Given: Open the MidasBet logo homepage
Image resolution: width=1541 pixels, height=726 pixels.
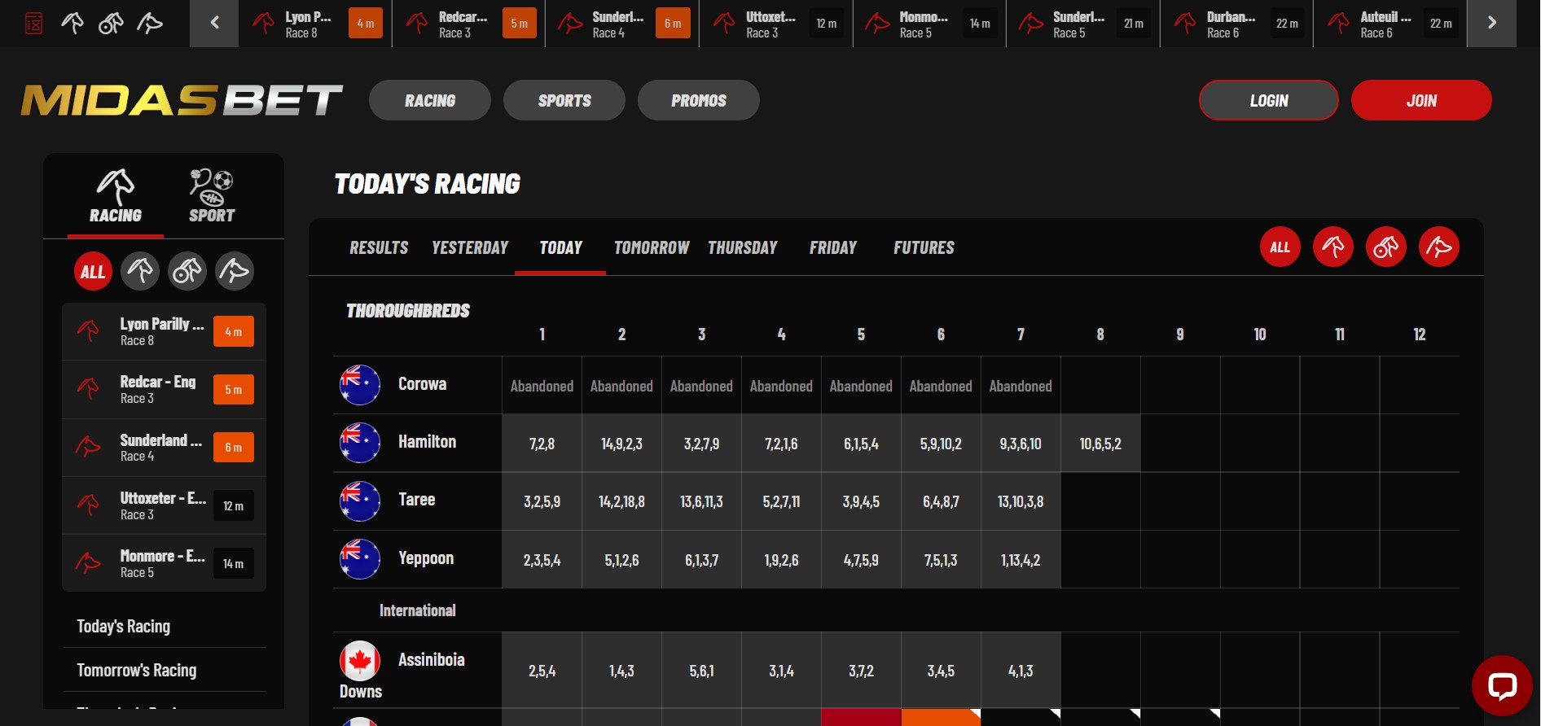Looking at the screenshot, I should click(x=182, y=100).
